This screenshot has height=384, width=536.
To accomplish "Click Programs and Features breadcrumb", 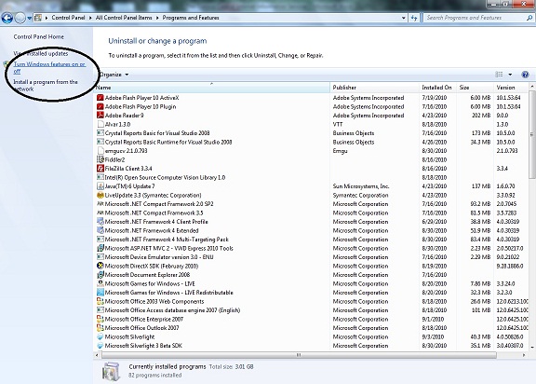I will [191, 18].
